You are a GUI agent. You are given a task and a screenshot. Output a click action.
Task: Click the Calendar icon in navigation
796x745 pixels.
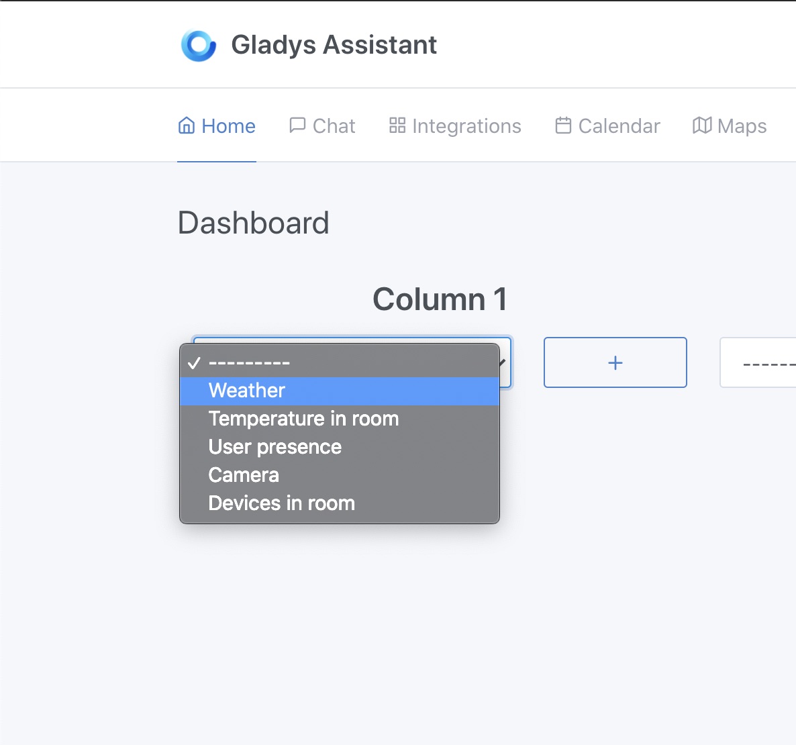(x=564, y=126)
